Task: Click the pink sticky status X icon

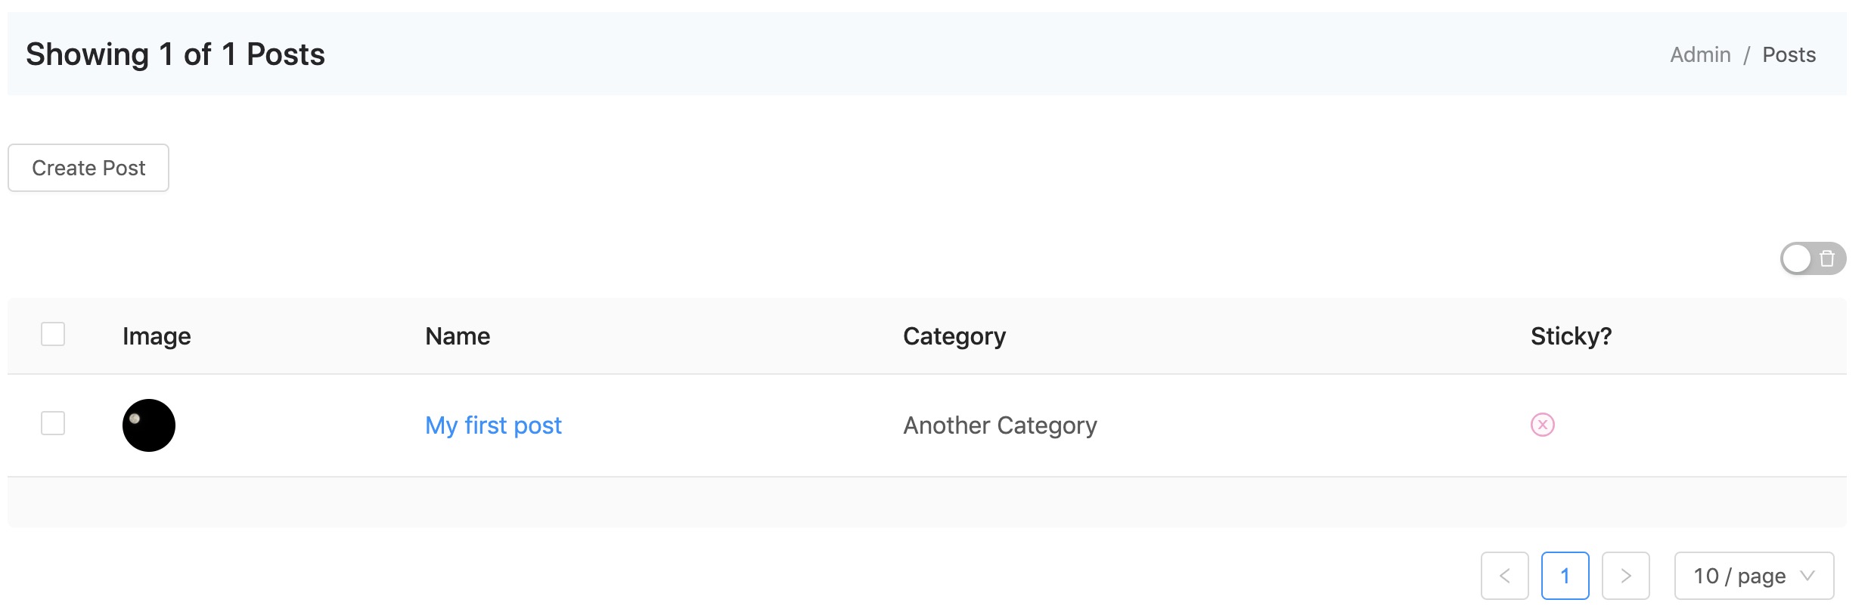Action: 1542,425
